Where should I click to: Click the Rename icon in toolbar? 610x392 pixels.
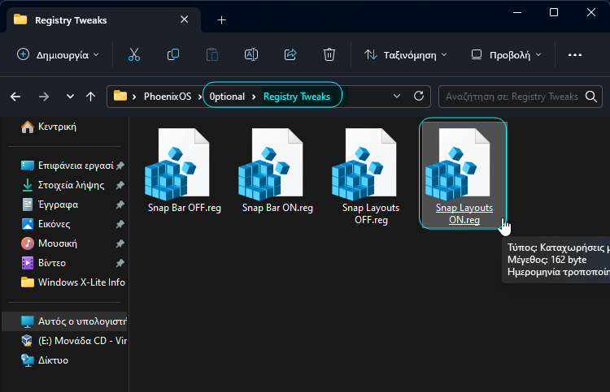pos(251,54)
